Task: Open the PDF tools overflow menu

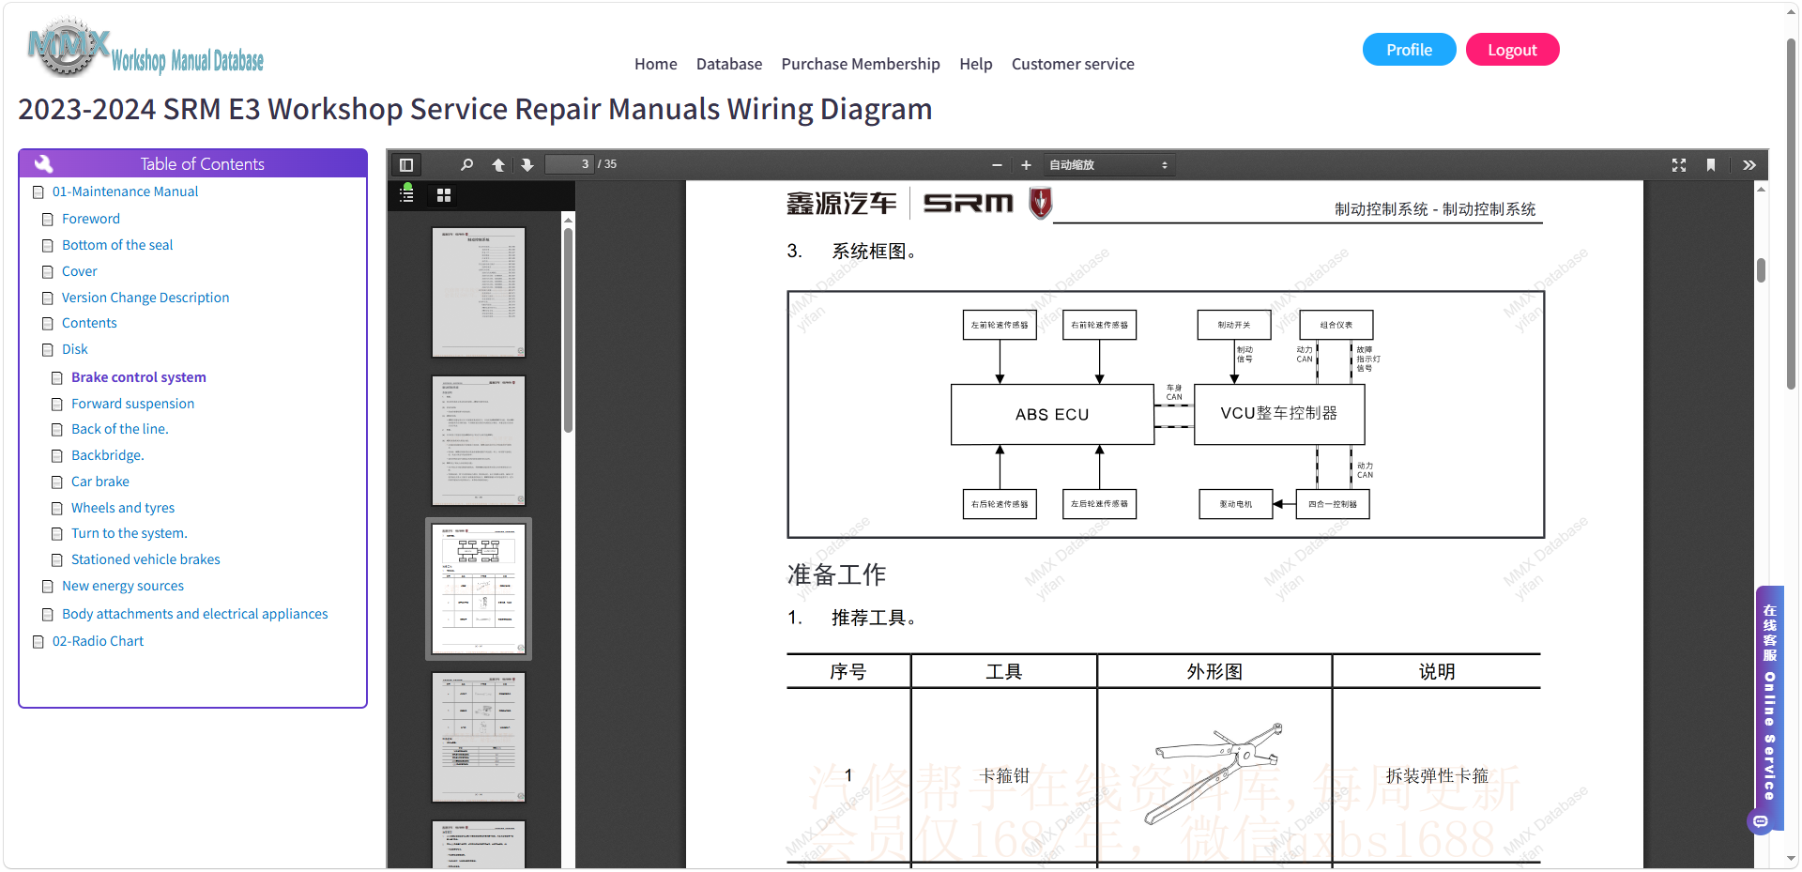Action: (1749, 165)
